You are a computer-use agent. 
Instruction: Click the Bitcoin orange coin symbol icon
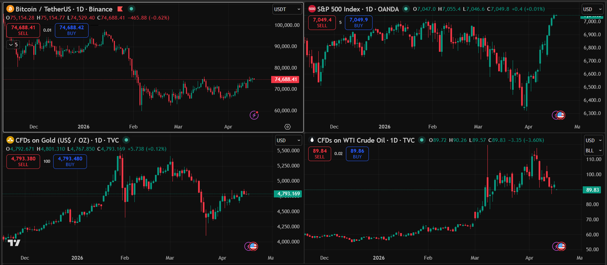click(10, 9)
